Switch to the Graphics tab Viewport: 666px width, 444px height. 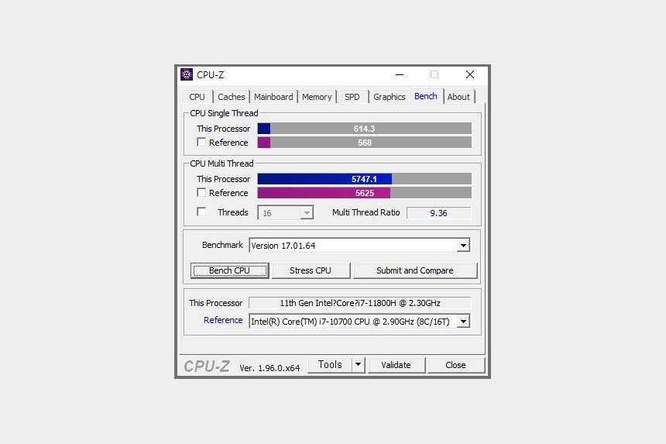pyautogui.click(x=390, y=97)
